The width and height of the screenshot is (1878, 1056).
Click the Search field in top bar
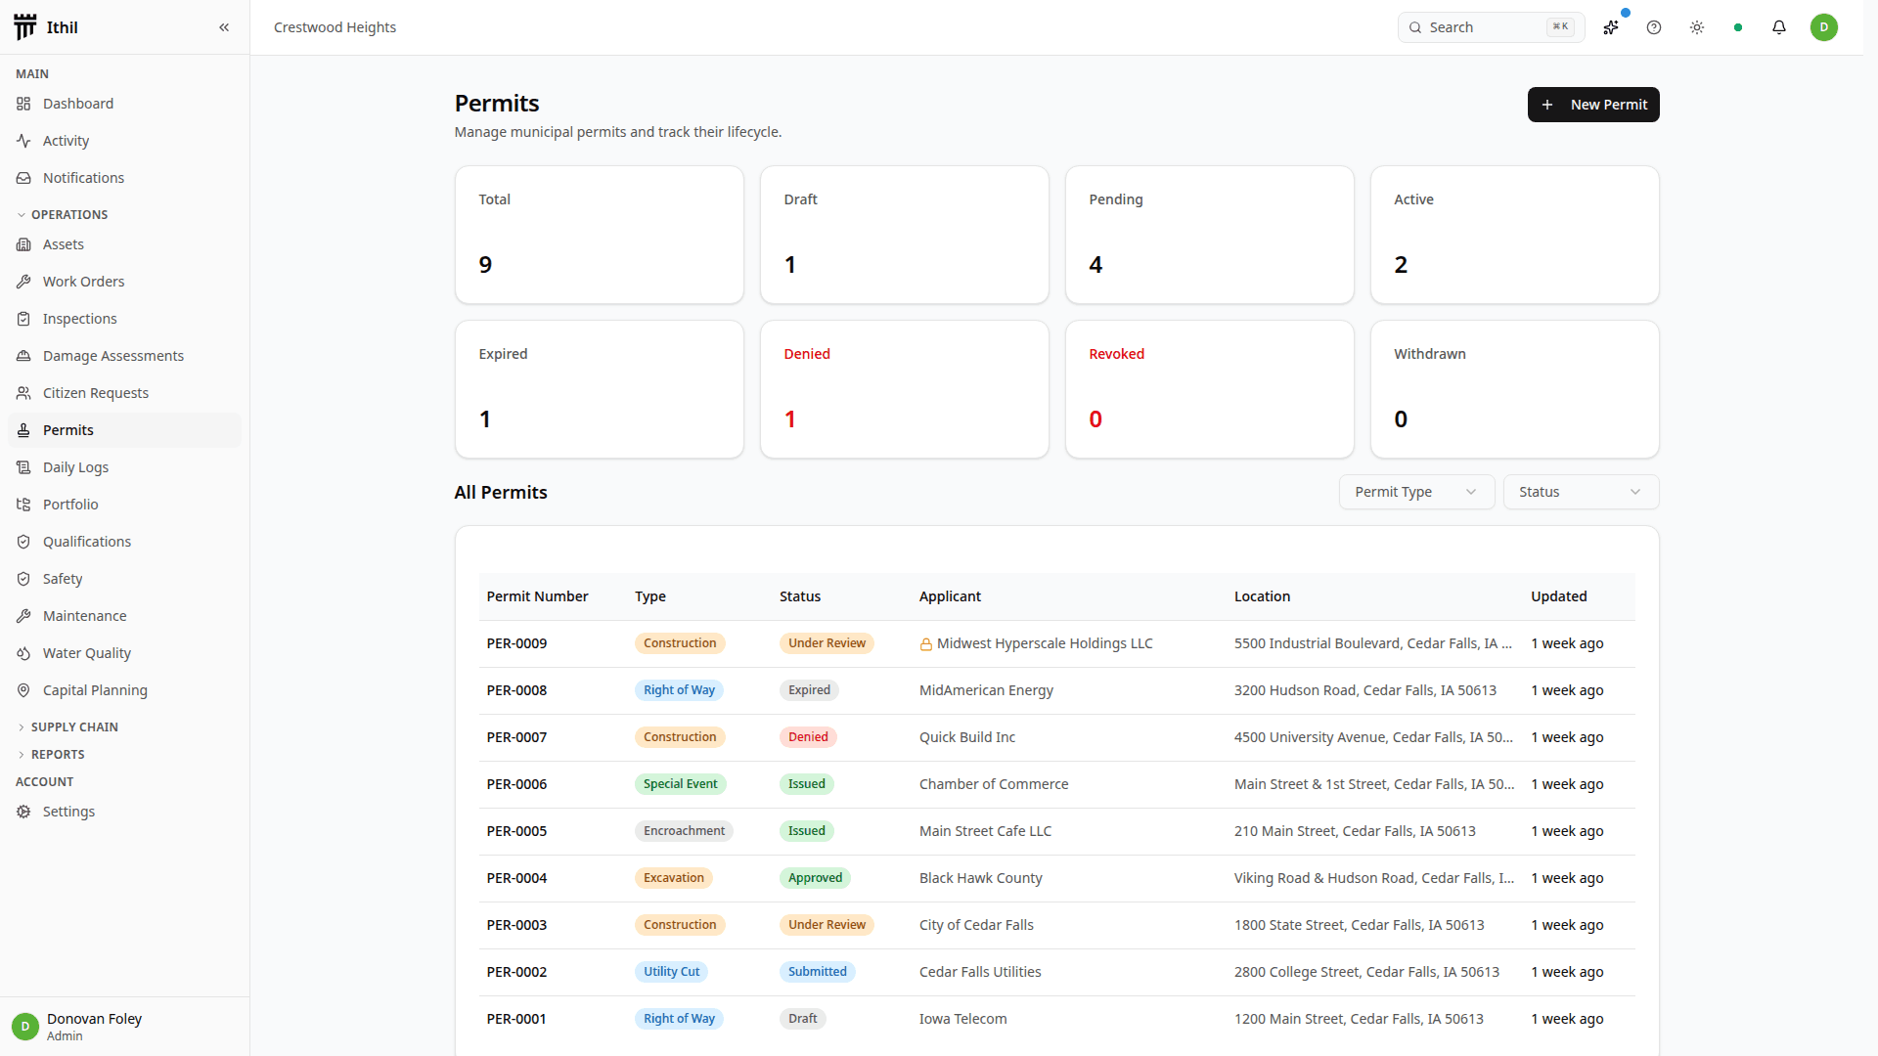[x=1491, y=27]
